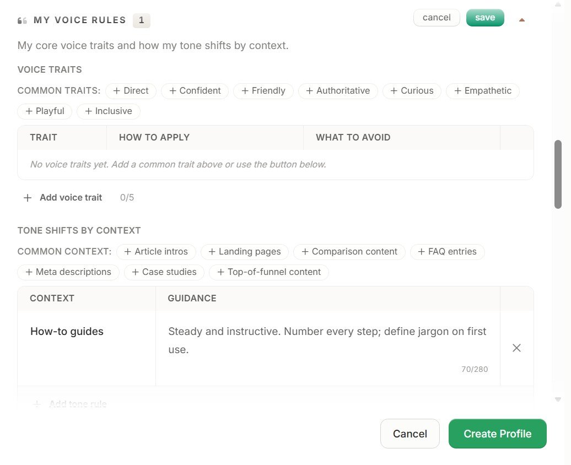The width and height of the screenshot is (571, 465).
Task: Click the vertical scrollbar thumb
Action: [x=558, y=174]
